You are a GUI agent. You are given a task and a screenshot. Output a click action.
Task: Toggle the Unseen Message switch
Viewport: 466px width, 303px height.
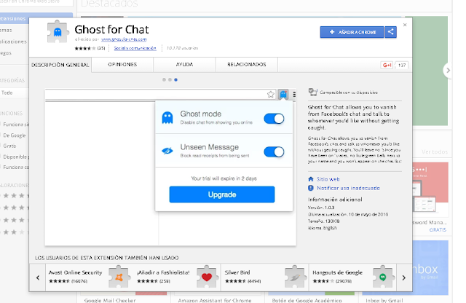click(x=274, y=152)
